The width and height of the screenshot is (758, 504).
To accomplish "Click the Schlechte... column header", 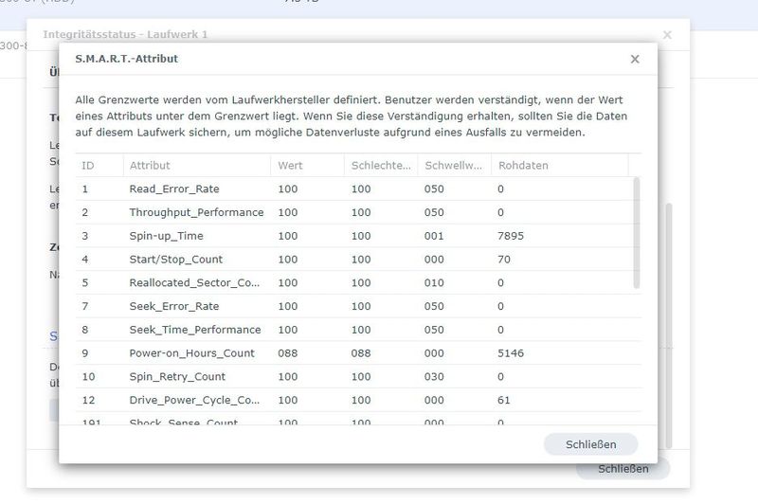I will (381, 165).
